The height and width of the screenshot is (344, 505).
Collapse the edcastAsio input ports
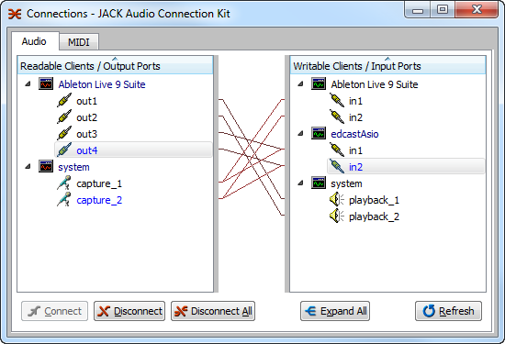tap(301, 134)
